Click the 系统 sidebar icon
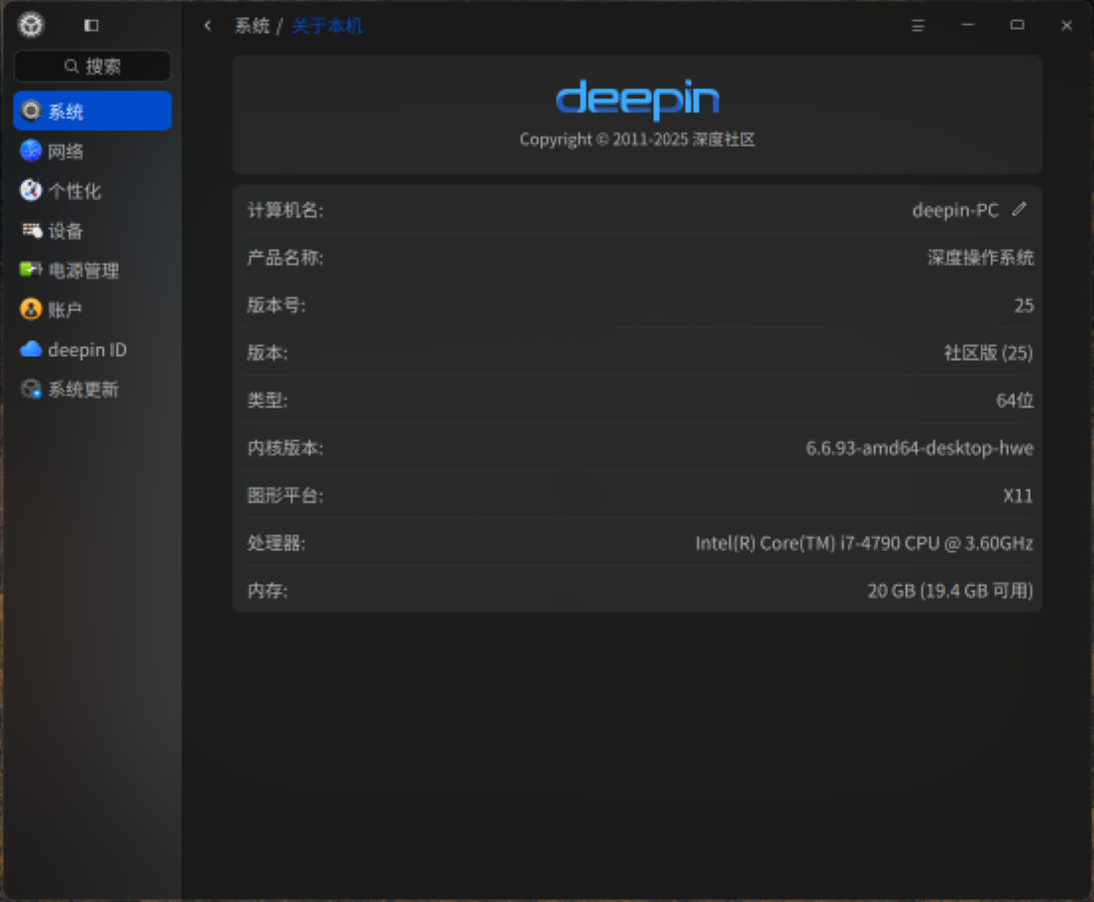The width and height of the screenshot is (1094, 902). [x=31, y=111]
